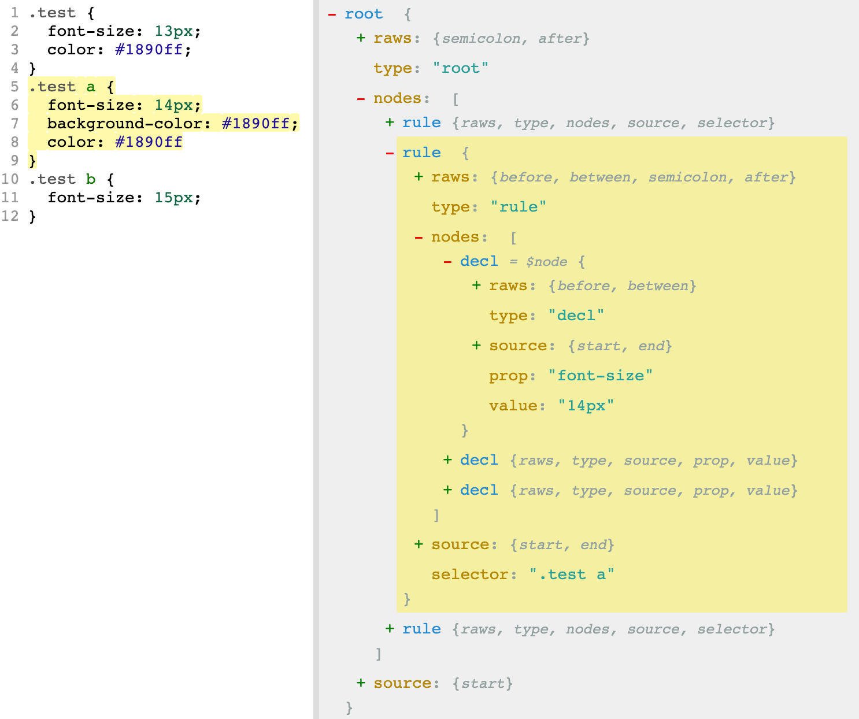The height and width of the screenshot is (719, 859).
Task: Expand the root source {start} property
Action: coord(361,683)
